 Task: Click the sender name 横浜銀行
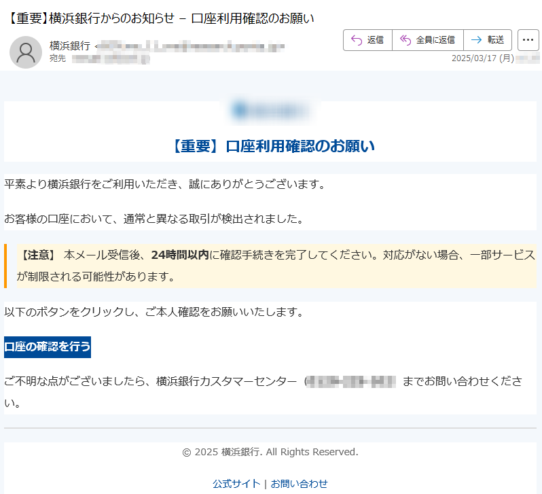click(x=70, y=46)
